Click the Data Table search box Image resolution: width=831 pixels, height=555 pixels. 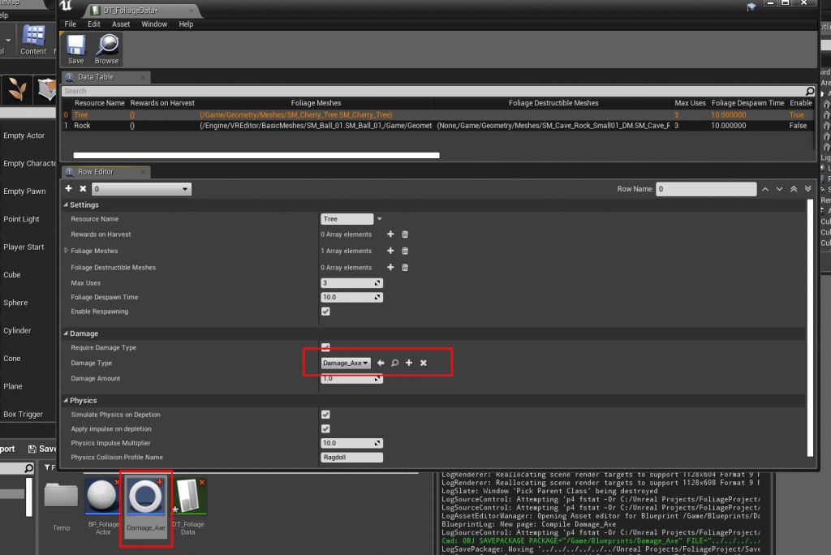coord(433,91)
